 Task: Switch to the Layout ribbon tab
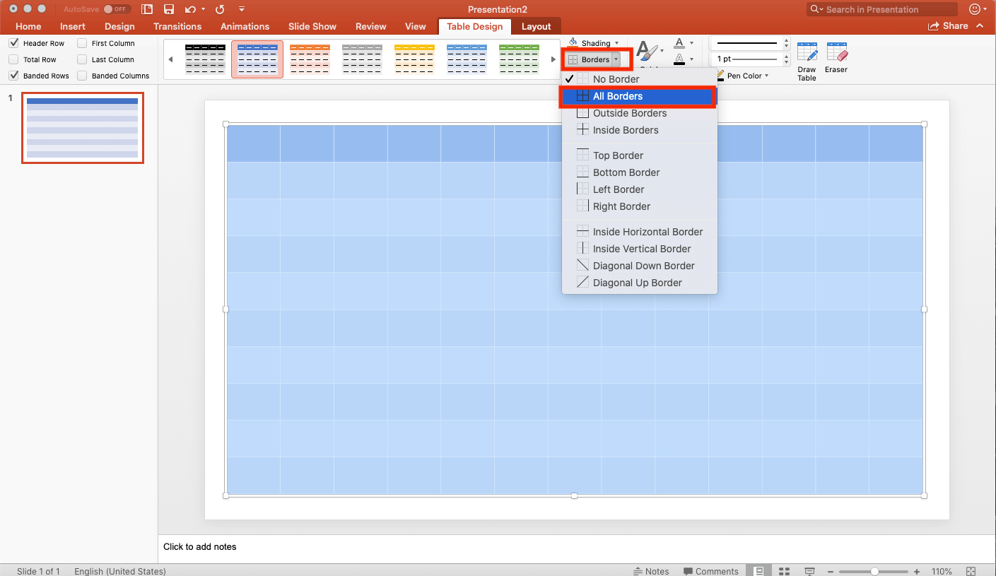point(536,26)
